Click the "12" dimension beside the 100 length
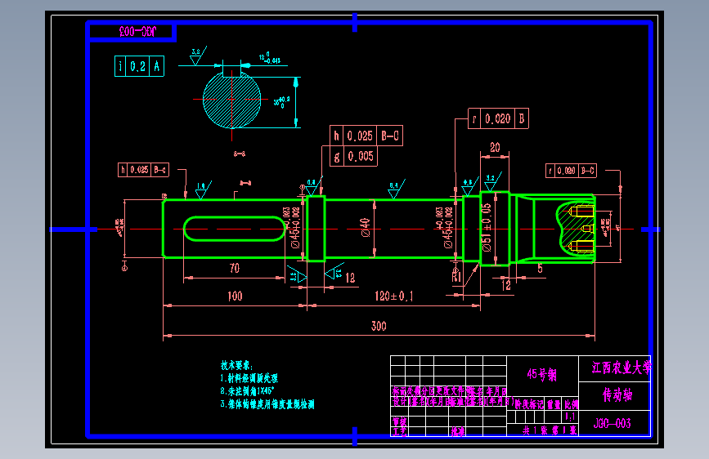709x459 pixels. tap(350, 278)
